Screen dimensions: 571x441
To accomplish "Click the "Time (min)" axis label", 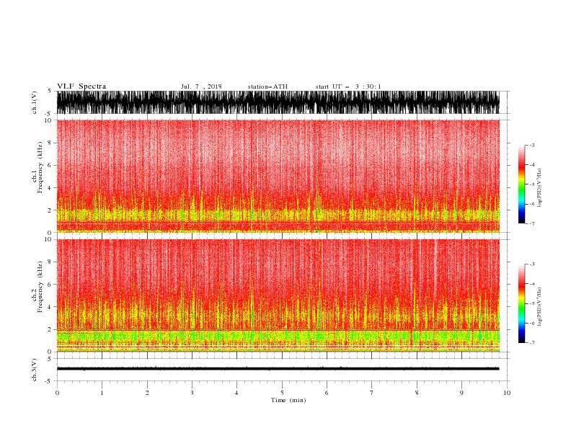I will (288, 400).
